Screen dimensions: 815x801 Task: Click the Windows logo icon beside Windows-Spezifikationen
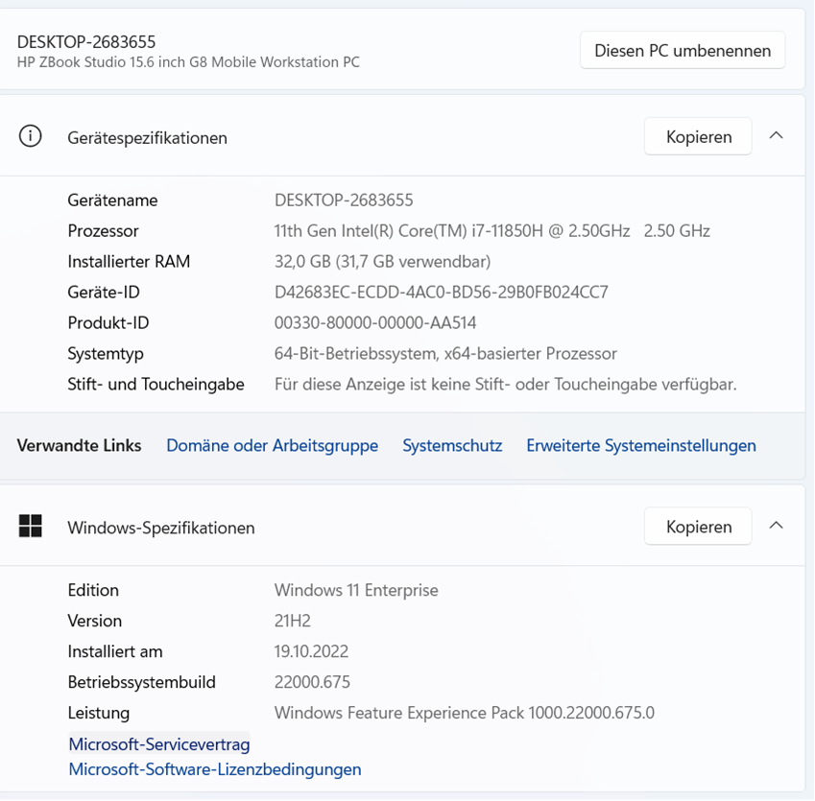[x=31, y=527]
